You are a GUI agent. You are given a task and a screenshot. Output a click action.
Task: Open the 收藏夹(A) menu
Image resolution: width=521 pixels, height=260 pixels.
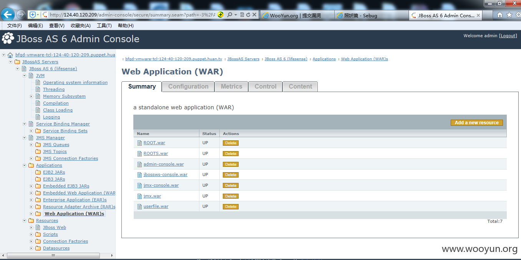coord(80,26)
